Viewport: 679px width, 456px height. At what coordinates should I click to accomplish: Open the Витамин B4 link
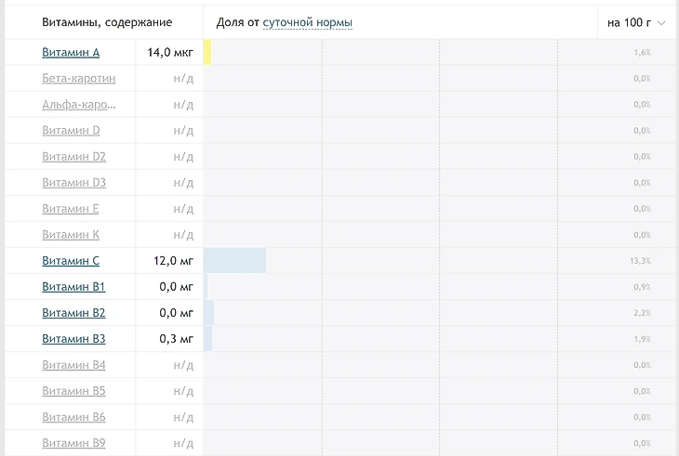pos(73,365)
